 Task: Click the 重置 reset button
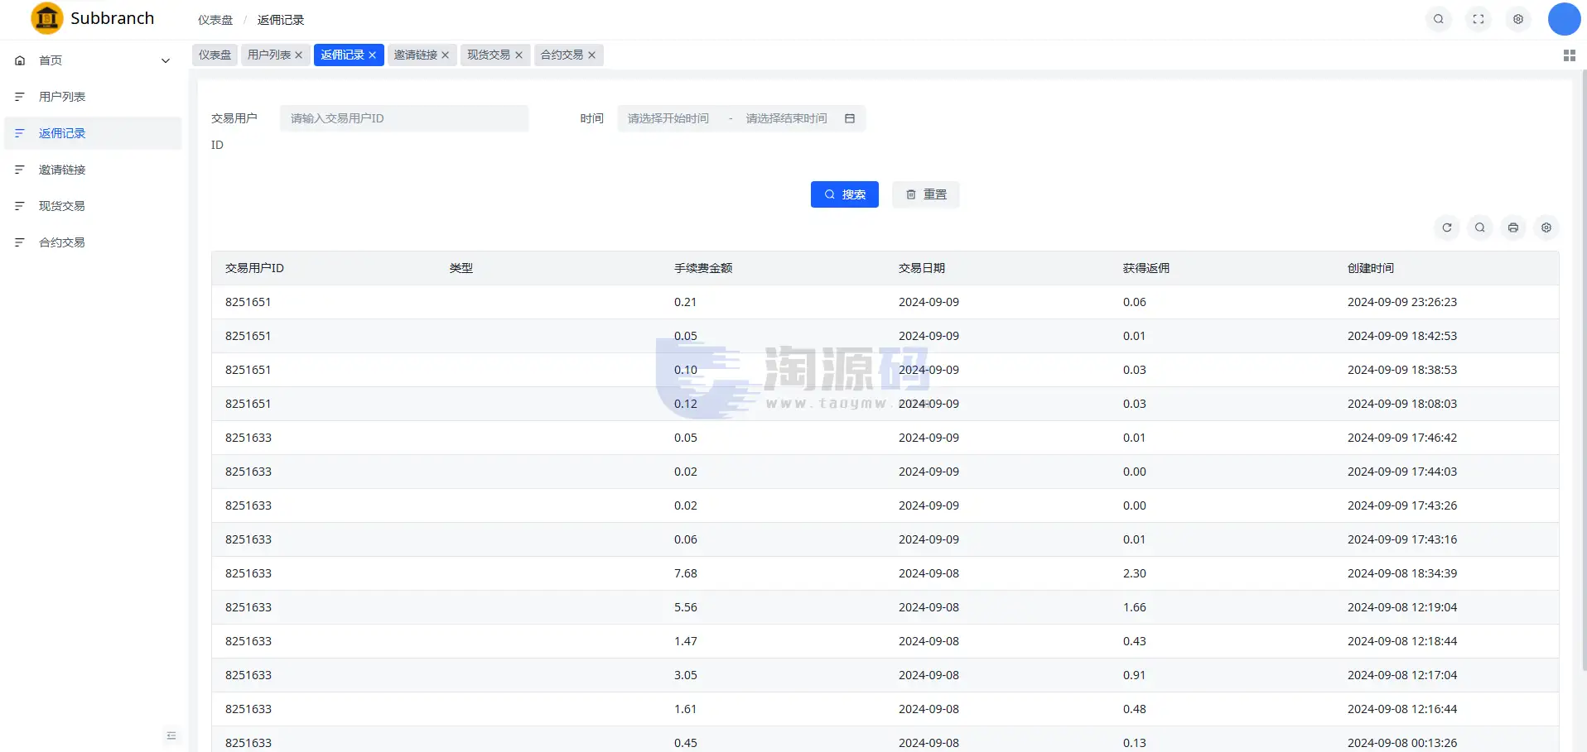(x=925, y=194)
